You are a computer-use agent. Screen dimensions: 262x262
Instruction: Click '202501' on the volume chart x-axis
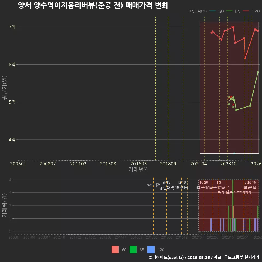[x=243, y=237]
